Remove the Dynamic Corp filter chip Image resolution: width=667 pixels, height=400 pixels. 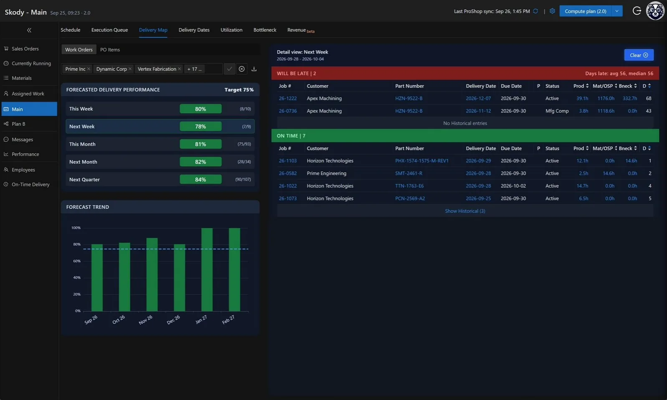130,69
